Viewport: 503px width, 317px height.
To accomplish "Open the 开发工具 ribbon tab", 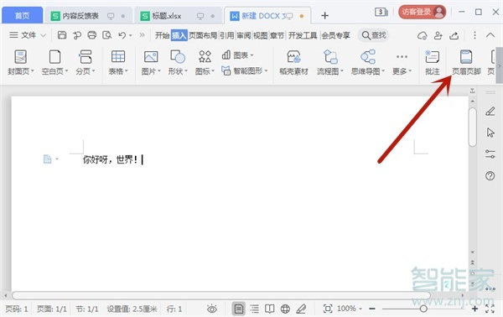I will (302, 35).
